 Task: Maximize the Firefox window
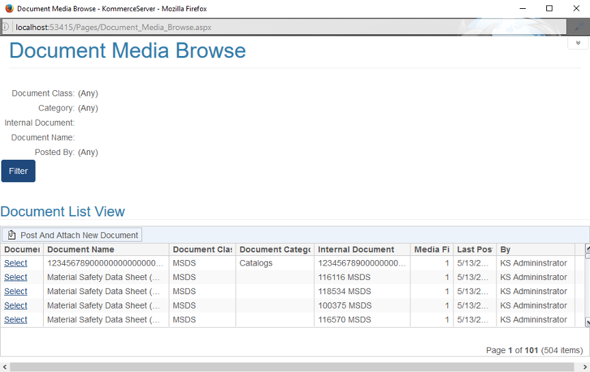[x=549, y=9]
